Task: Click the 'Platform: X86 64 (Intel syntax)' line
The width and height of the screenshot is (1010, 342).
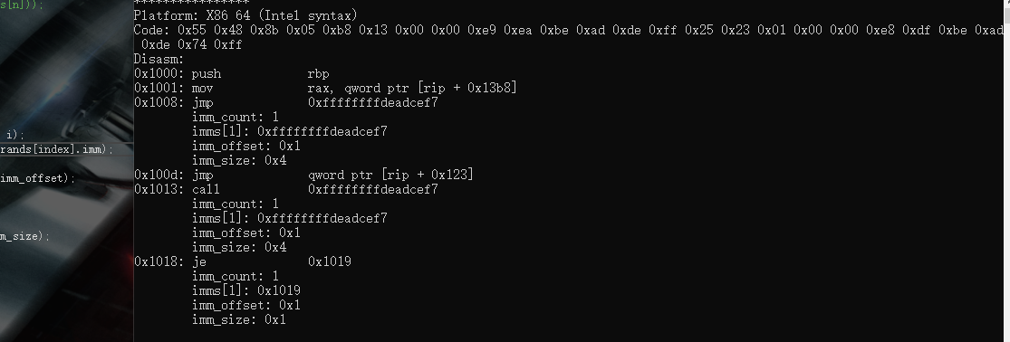Action: [245, 15]
